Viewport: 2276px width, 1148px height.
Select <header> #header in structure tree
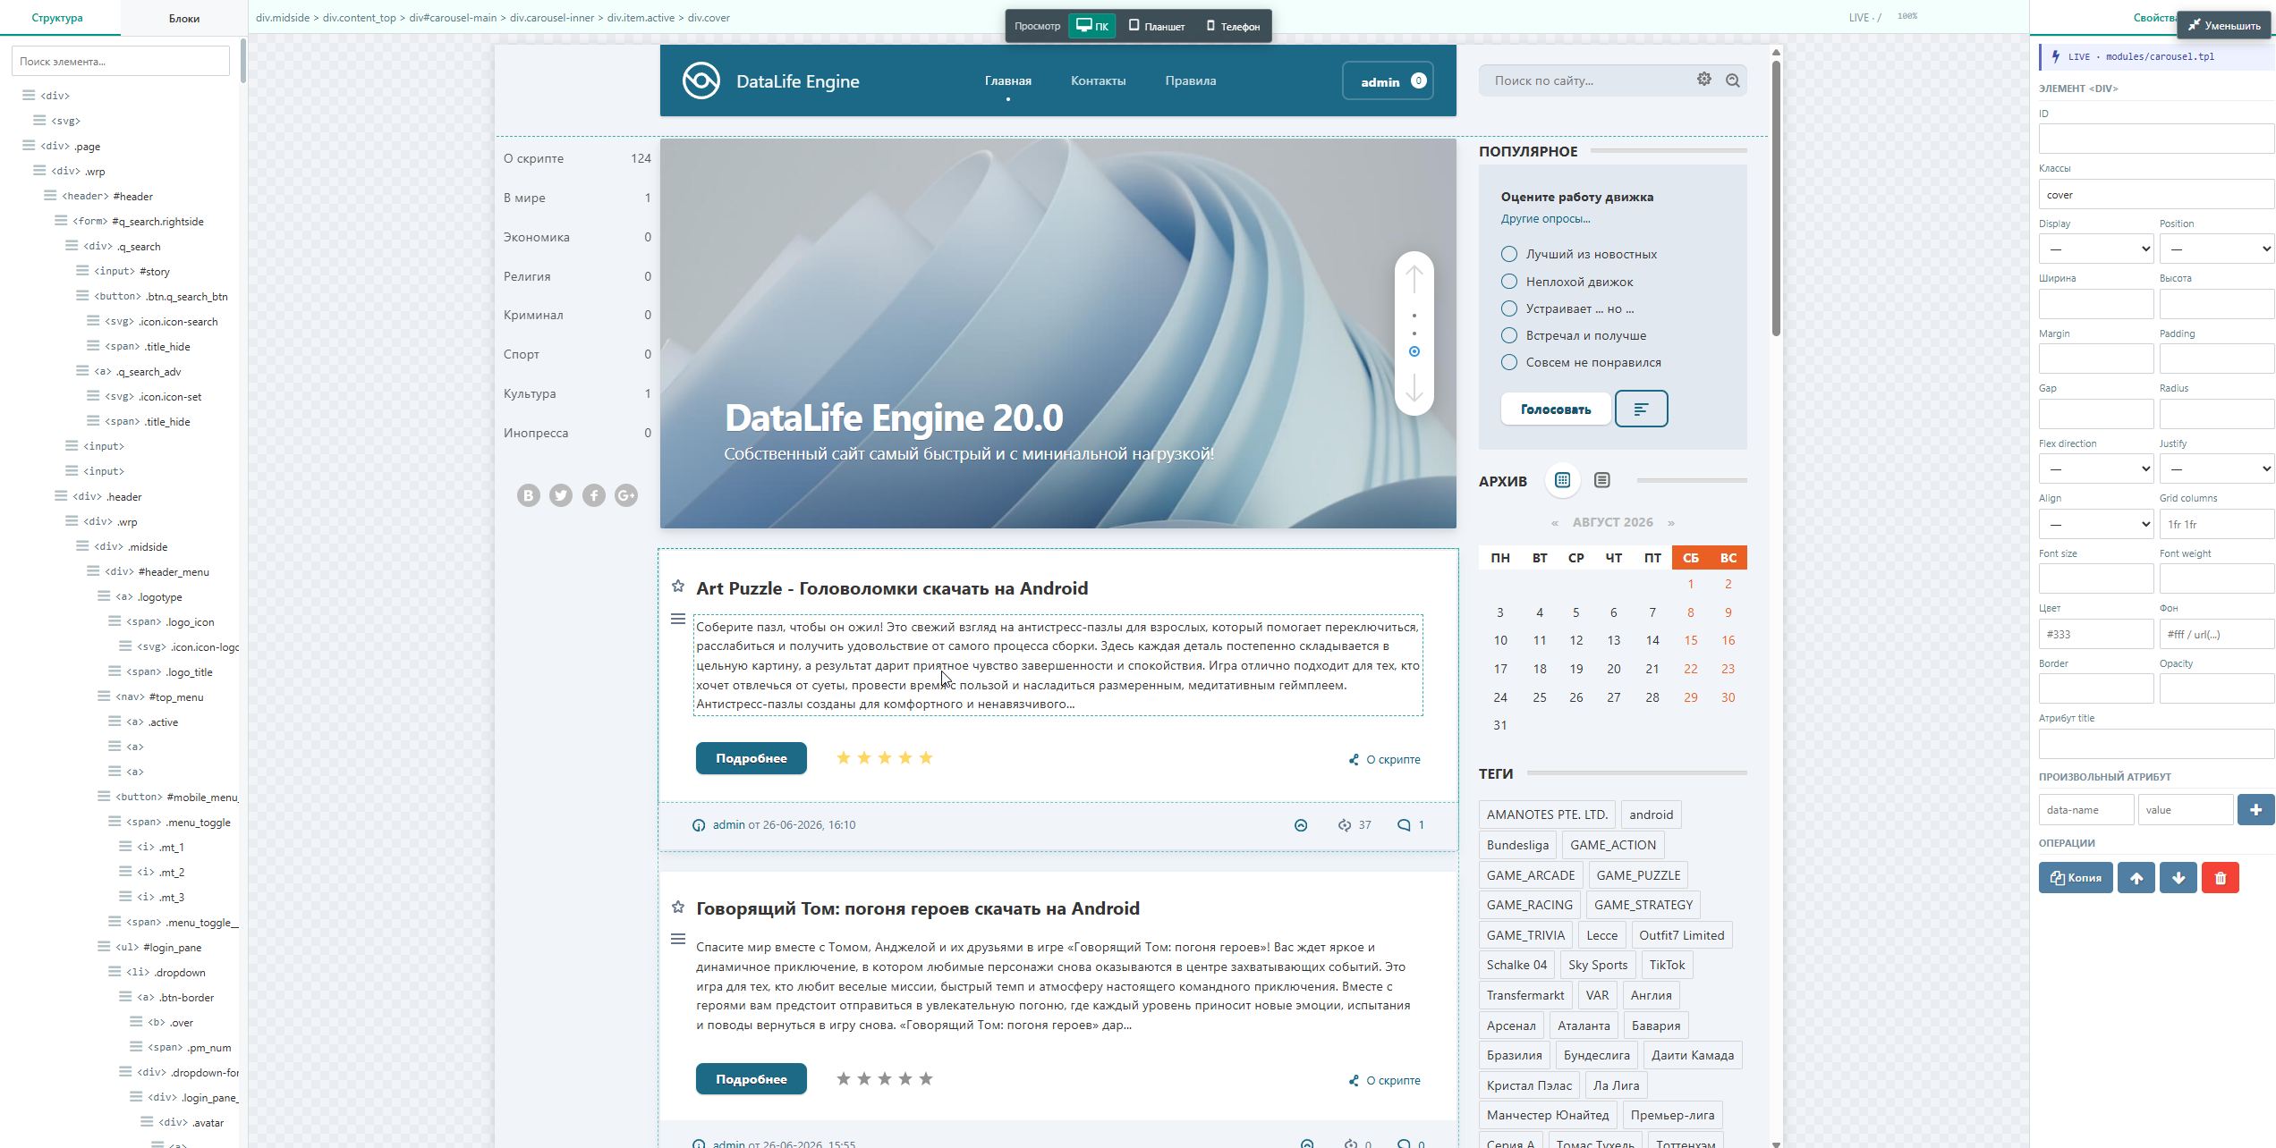106,196
